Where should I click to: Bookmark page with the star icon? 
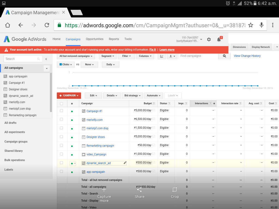click(251, 25)
